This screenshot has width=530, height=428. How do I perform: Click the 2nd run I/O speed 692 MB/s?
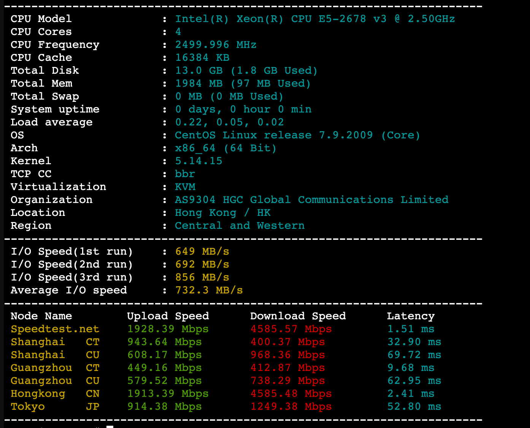pyautogui.click(x=202, y=265)
